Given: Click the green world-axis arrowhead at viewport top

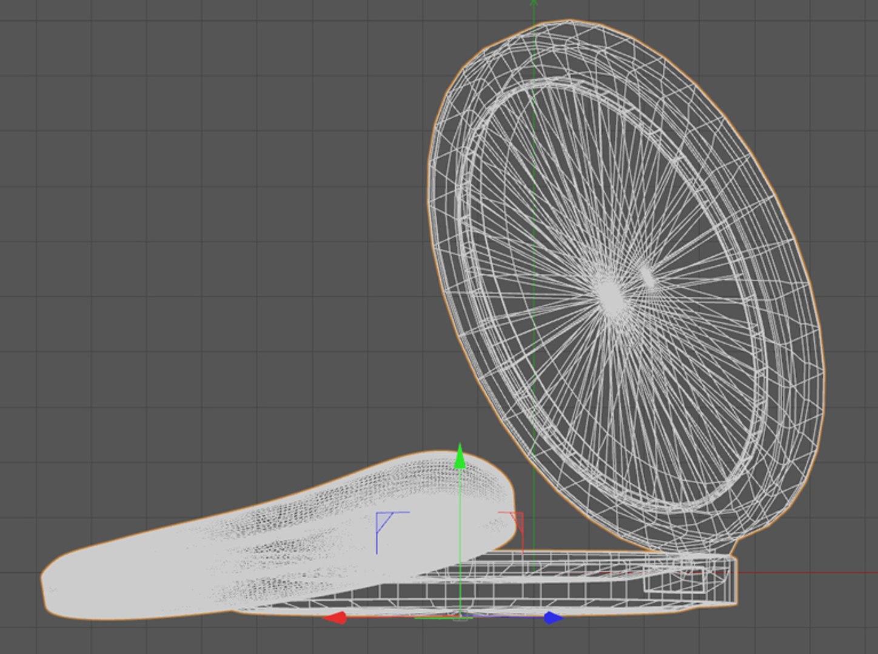Looking at the screenshot, I should [x=534, y=3].
